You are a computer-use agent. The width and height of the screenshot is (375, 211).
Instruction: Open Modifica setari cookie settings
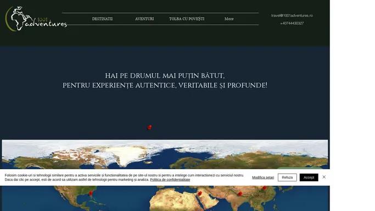click(x=263, y=177)
